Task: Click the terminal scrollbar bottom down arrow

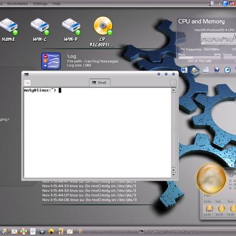Action: (x=173, y=175)
